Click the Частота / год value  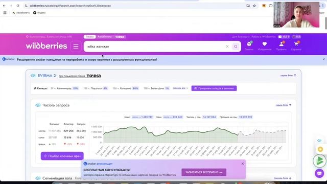[x=209, y=117]
